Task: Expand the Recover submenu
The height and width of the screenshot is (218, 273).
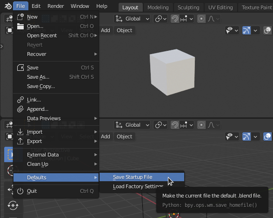Action: tap(56, 54)
